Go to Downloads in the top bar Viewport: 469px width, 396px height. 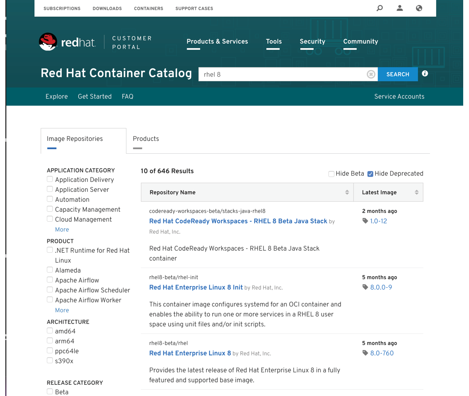coord(107,8)
